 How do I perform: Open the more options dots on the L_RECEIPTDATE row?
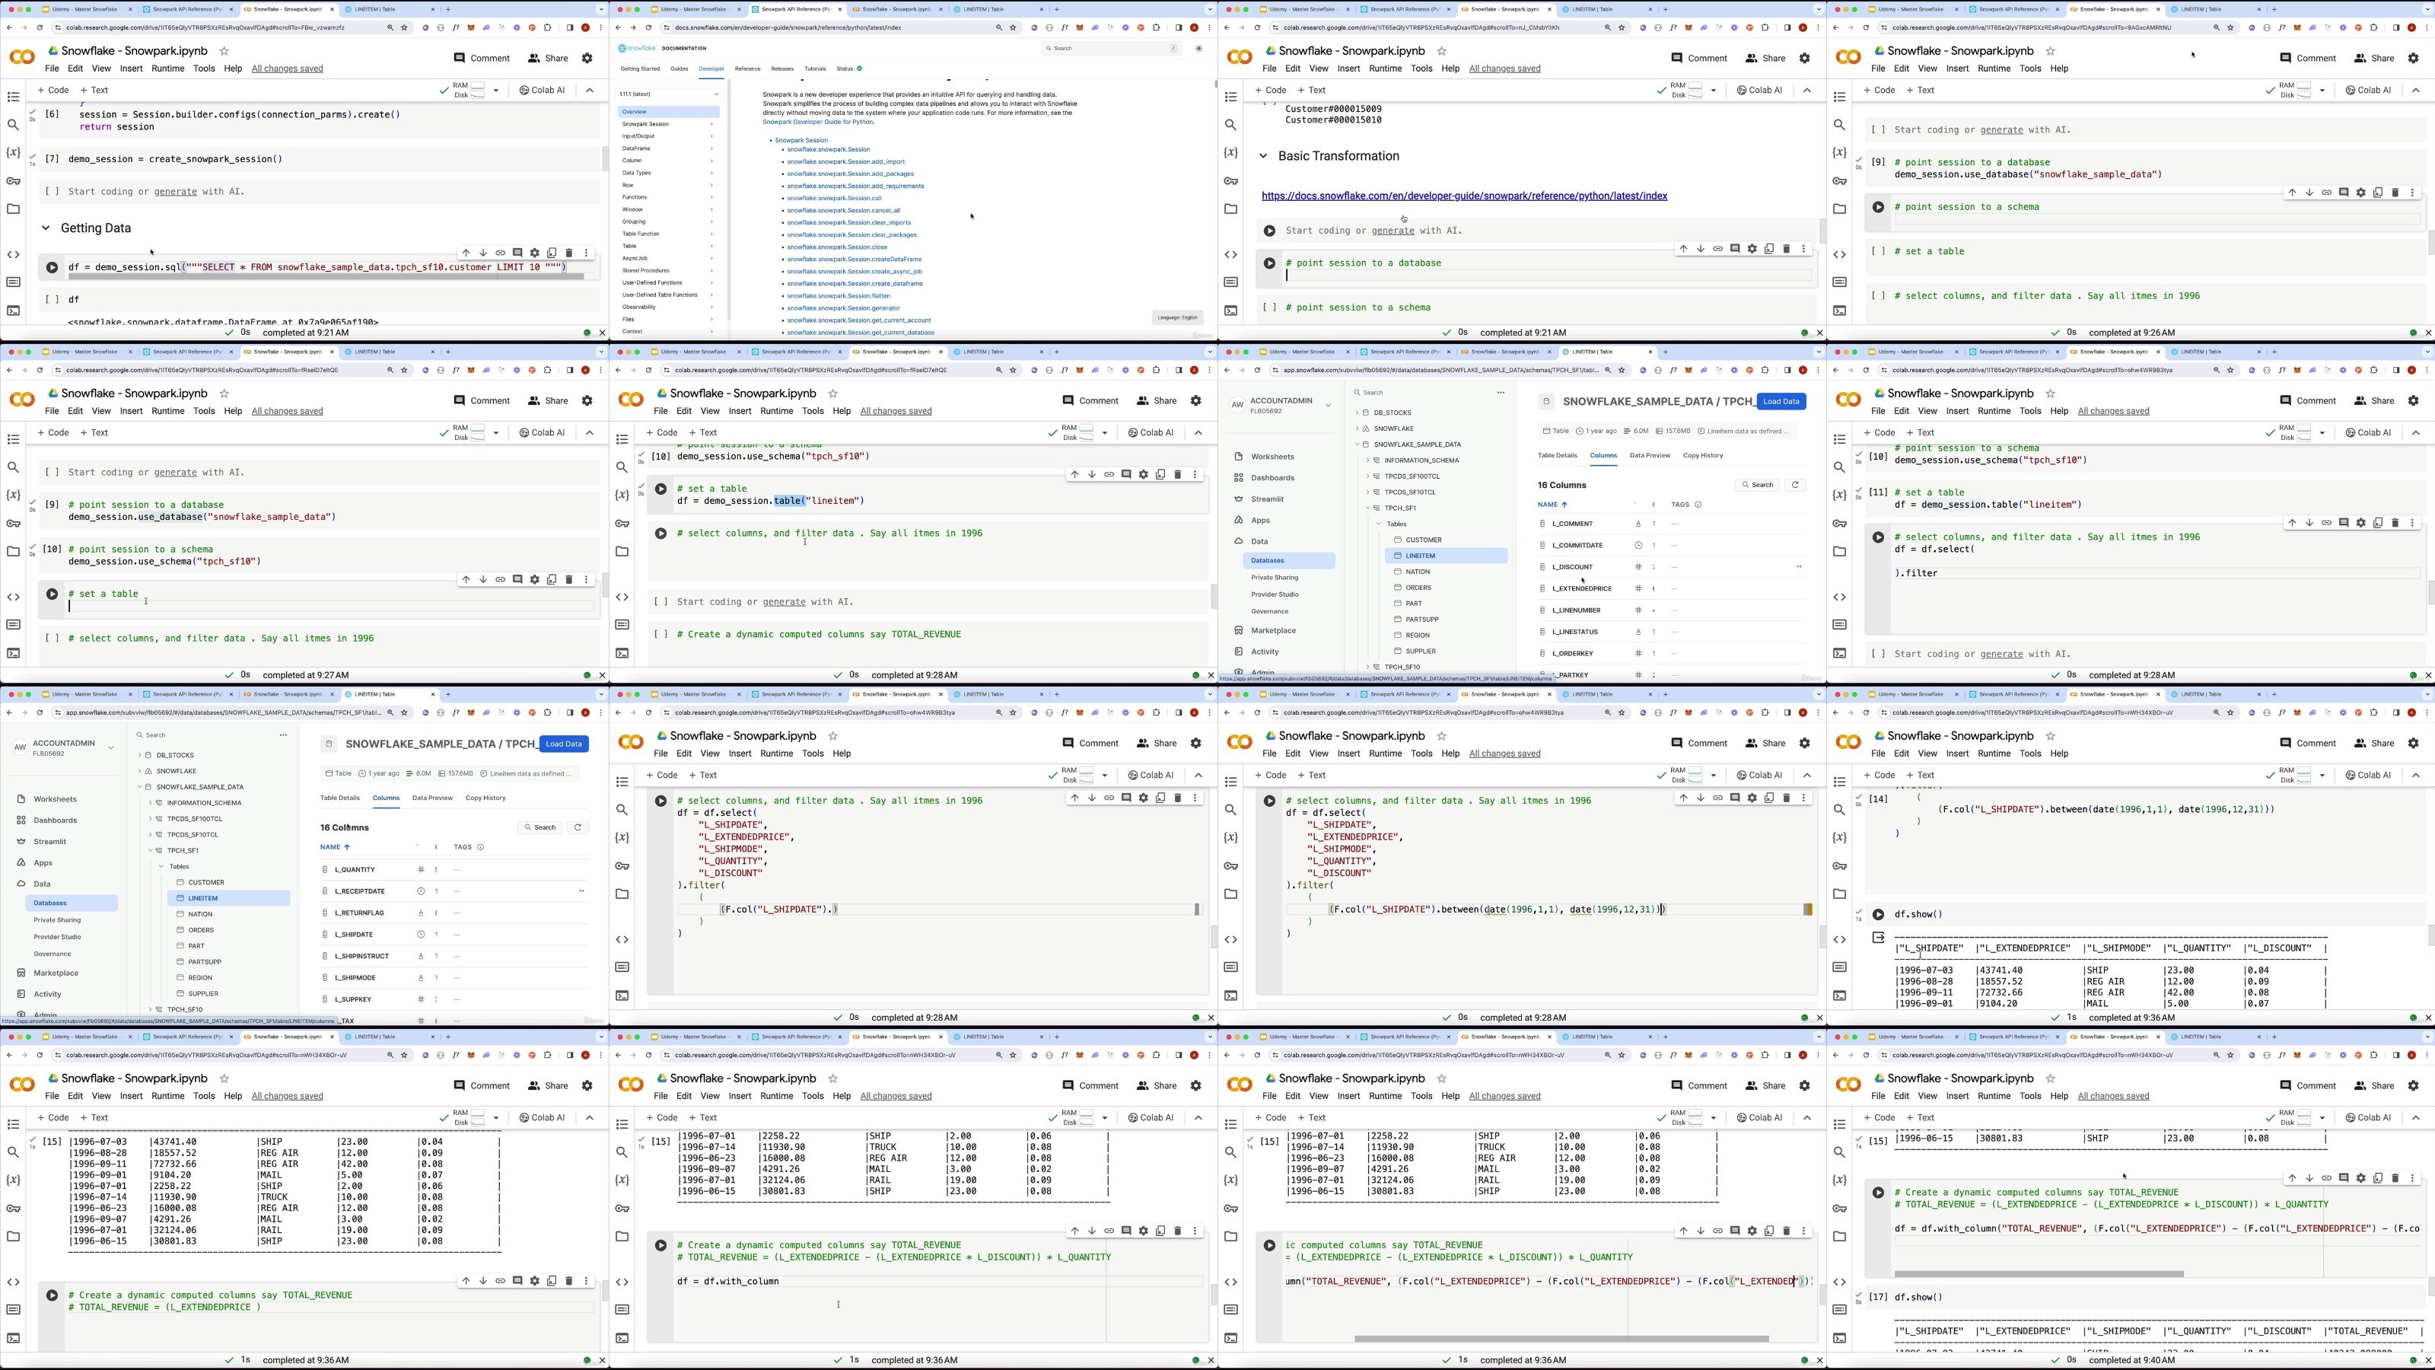[x=581, y=890]
